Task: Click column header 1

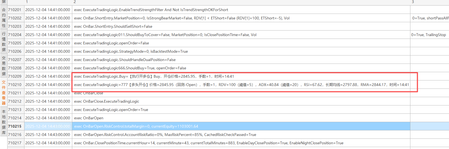Action: (27, 2)
